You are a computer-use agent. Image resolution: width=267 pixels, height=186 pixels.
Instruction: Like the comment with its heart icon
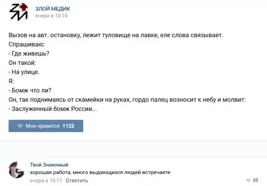[x=247, y=180]
